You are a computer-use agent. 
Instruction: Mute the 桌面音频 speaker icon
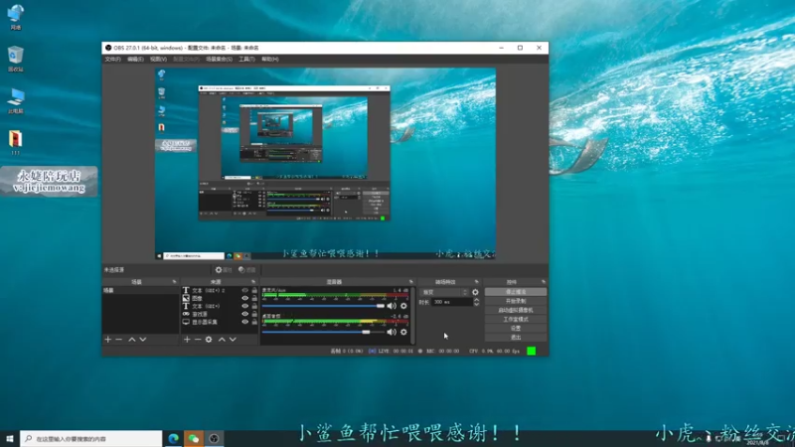[x=392, y=332]
